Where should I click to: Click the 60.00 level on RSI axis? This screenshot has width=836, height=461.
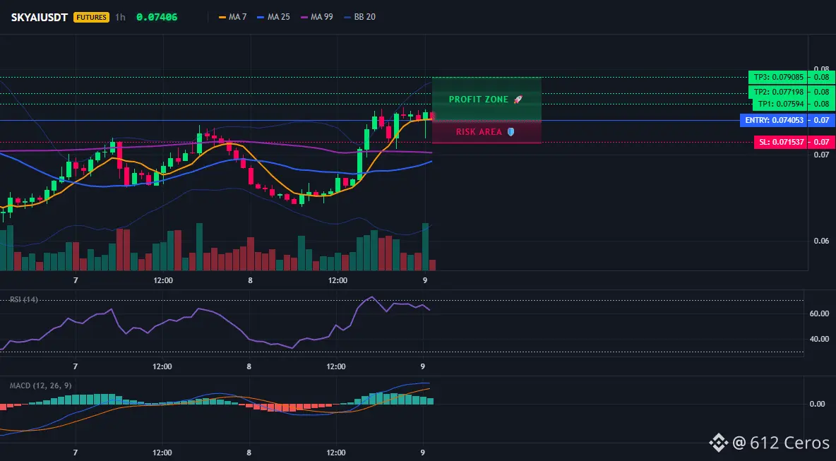[x=820, y=314]
